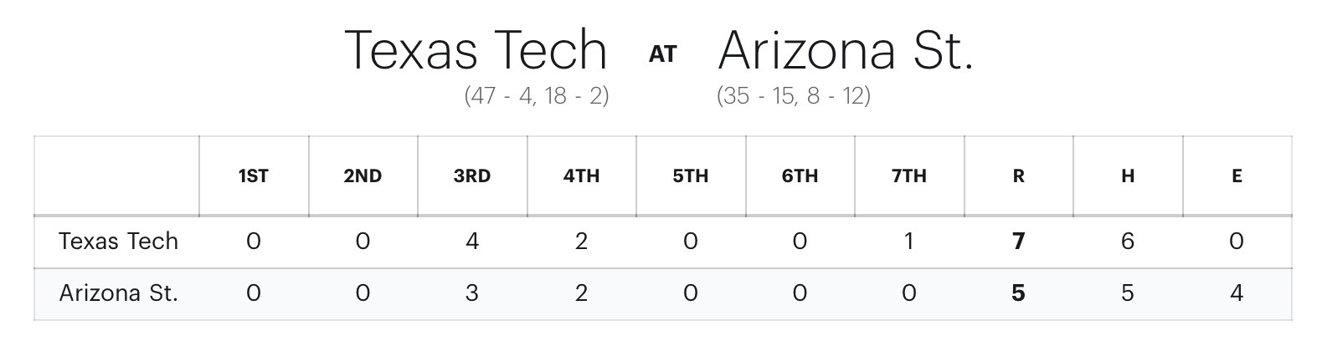Select the 3RD inning column header
Image resolution: width=1322 pixels, height=346 pixels.
pos(472,176)
